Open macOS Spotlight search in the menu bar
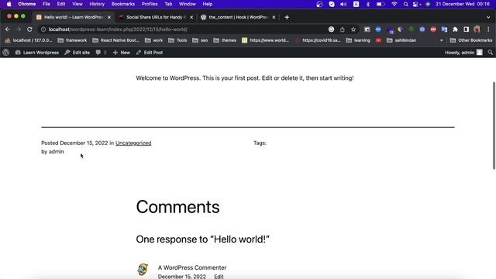The image size is (496, 279). coord(405,4)
